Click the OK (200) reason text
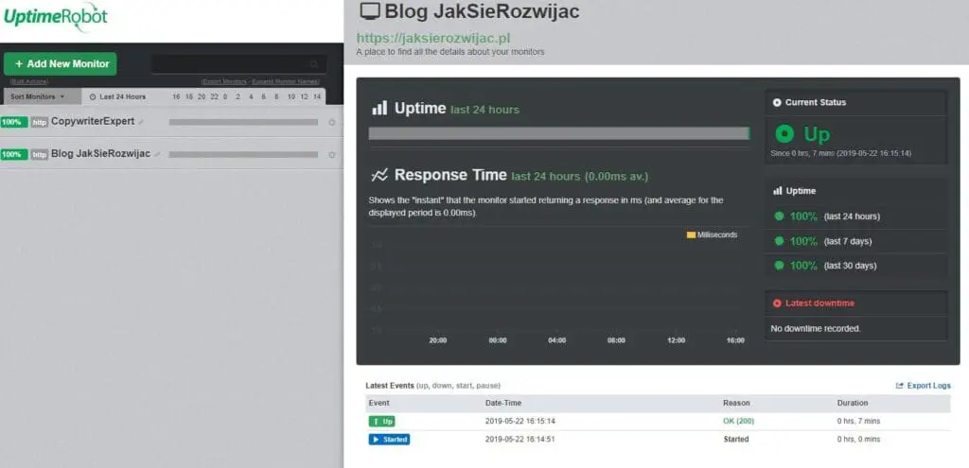 (738, 421)
